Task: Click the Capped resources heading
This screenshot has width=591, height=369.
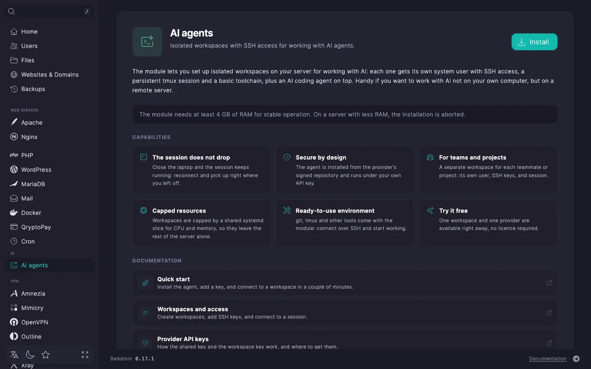Action: pyautogui.click(x=179, y=211)
